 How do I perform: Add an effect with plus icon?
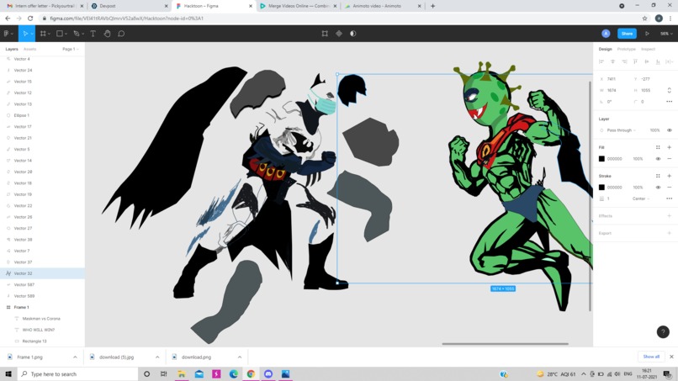[x=670, y=216]
